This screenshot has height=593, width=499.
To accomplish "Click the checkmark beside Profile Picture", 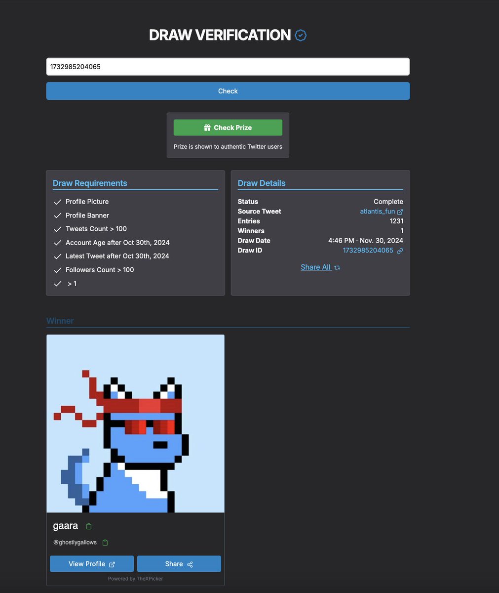I will [57, 202].
